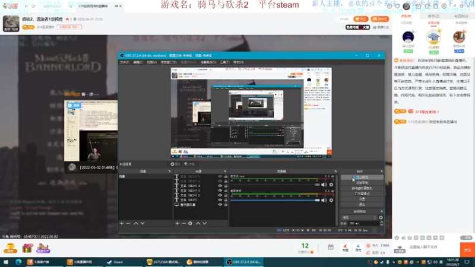This screenshot has width=475, height=267.
Task: Launch Edge browser from taskbar
Action: [18, 262]
